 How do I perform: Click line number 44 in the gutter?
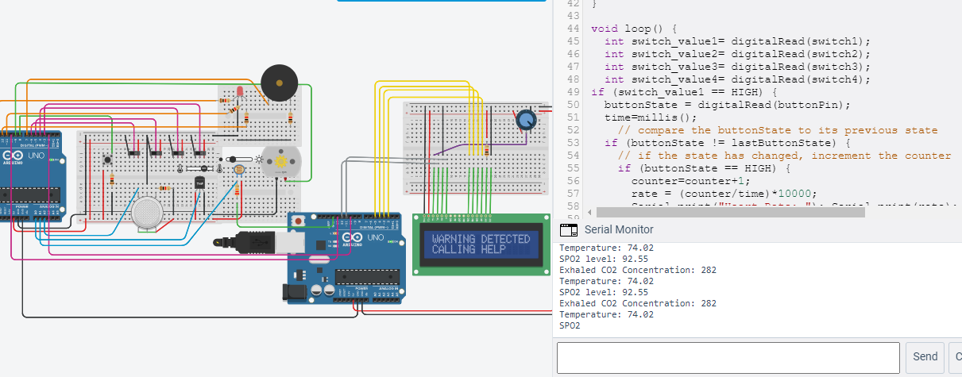tap(574, 29)
